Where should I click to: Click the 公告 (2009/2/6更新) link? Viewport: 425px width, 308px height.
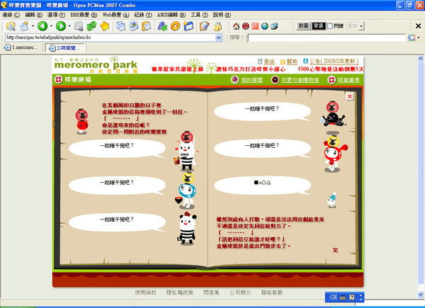[x=334, y=61]
